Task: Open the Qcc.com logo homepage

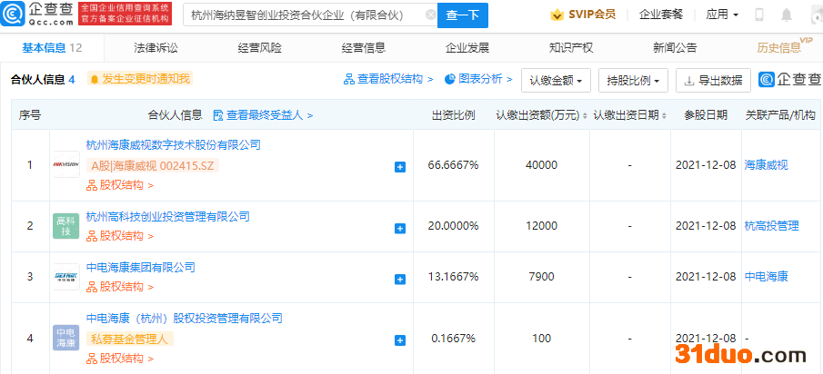Action: point(37,15)
